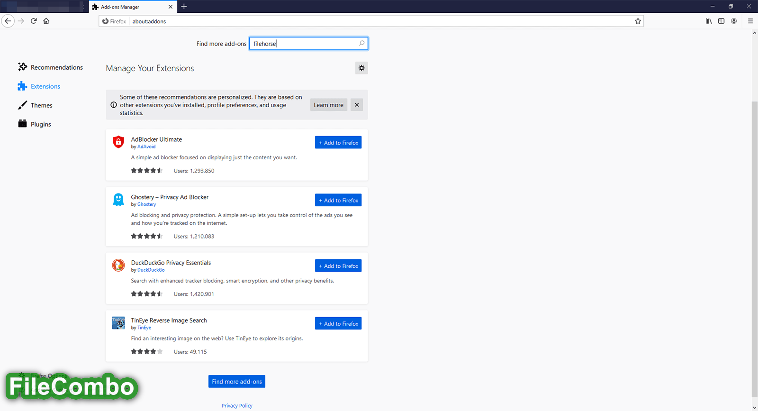Select the Add-ons Manager tab

[133, 7]
